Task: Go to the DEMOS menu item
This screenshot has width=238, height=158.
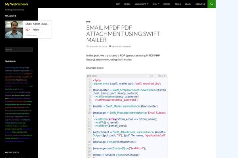Action: [x=167, y=4]
